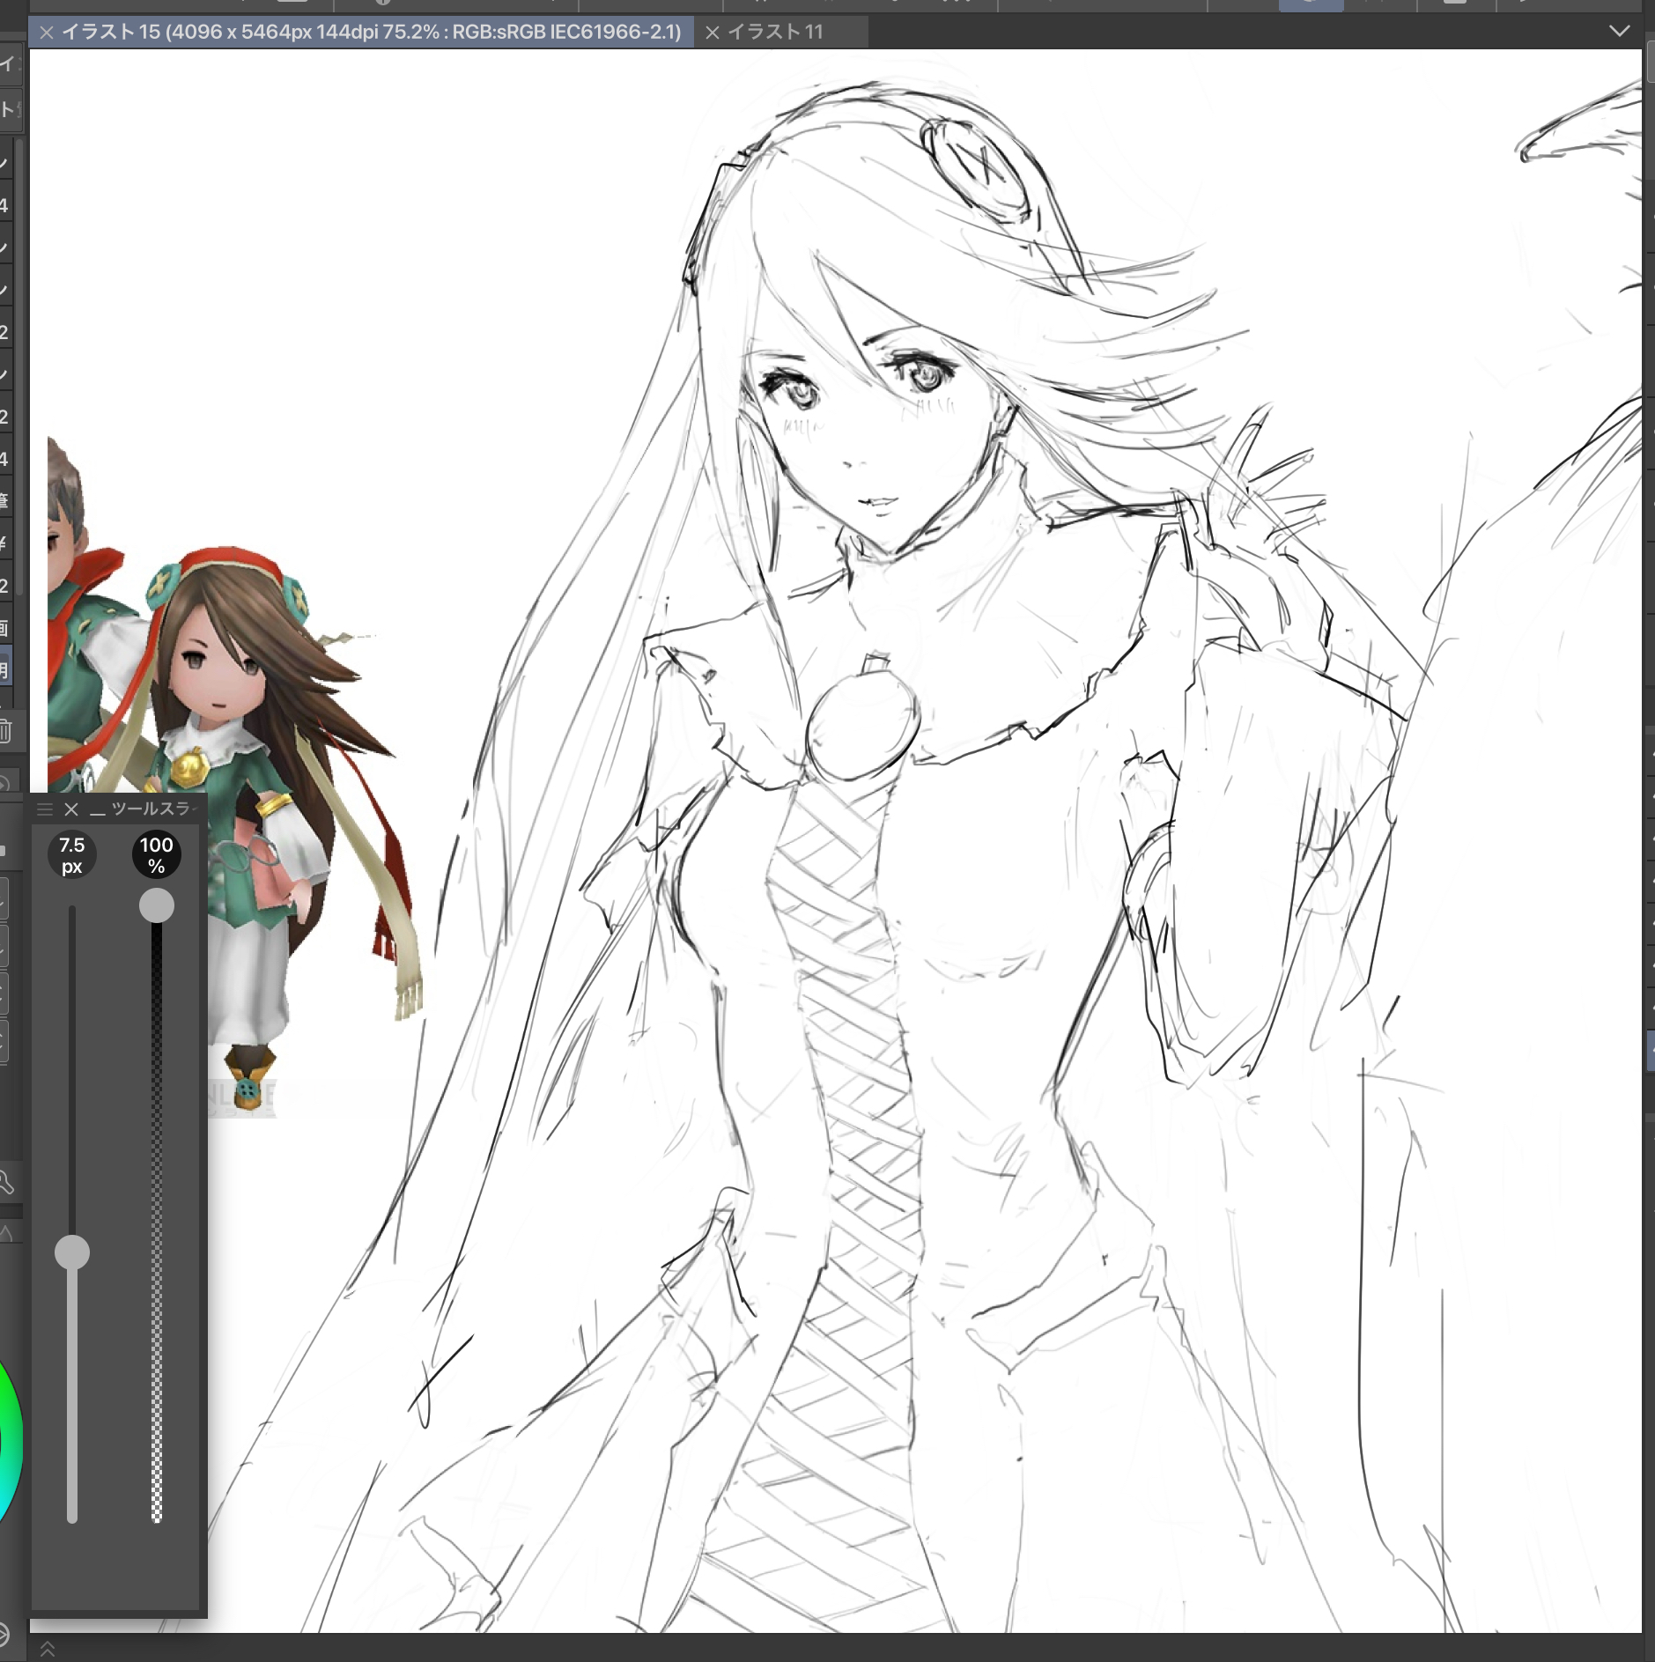
Task: Click the oval brooch on sketch collar
Action: click(x=862, y=724)
